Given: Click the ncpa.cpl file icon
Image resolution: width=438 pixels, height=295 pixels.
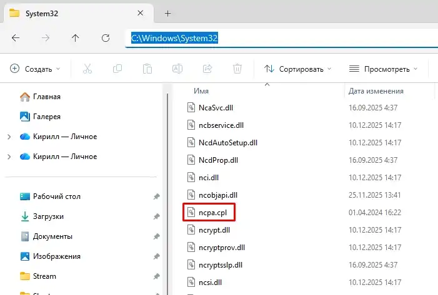Looking at the screenshot, I should 191,213.
